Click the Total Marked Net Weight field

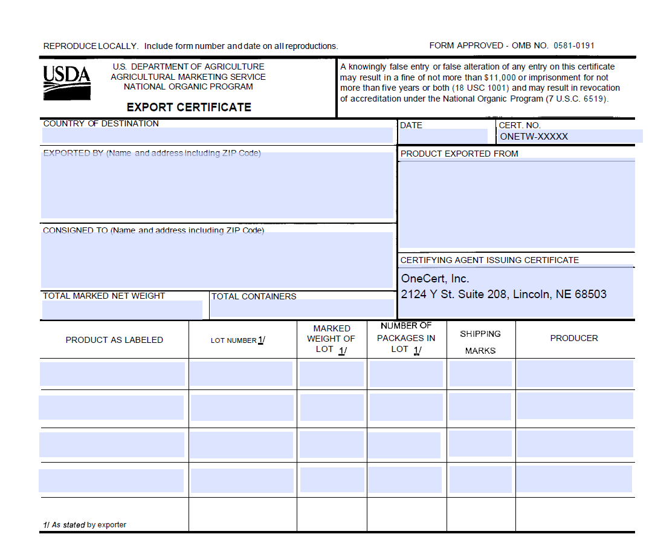121,309
